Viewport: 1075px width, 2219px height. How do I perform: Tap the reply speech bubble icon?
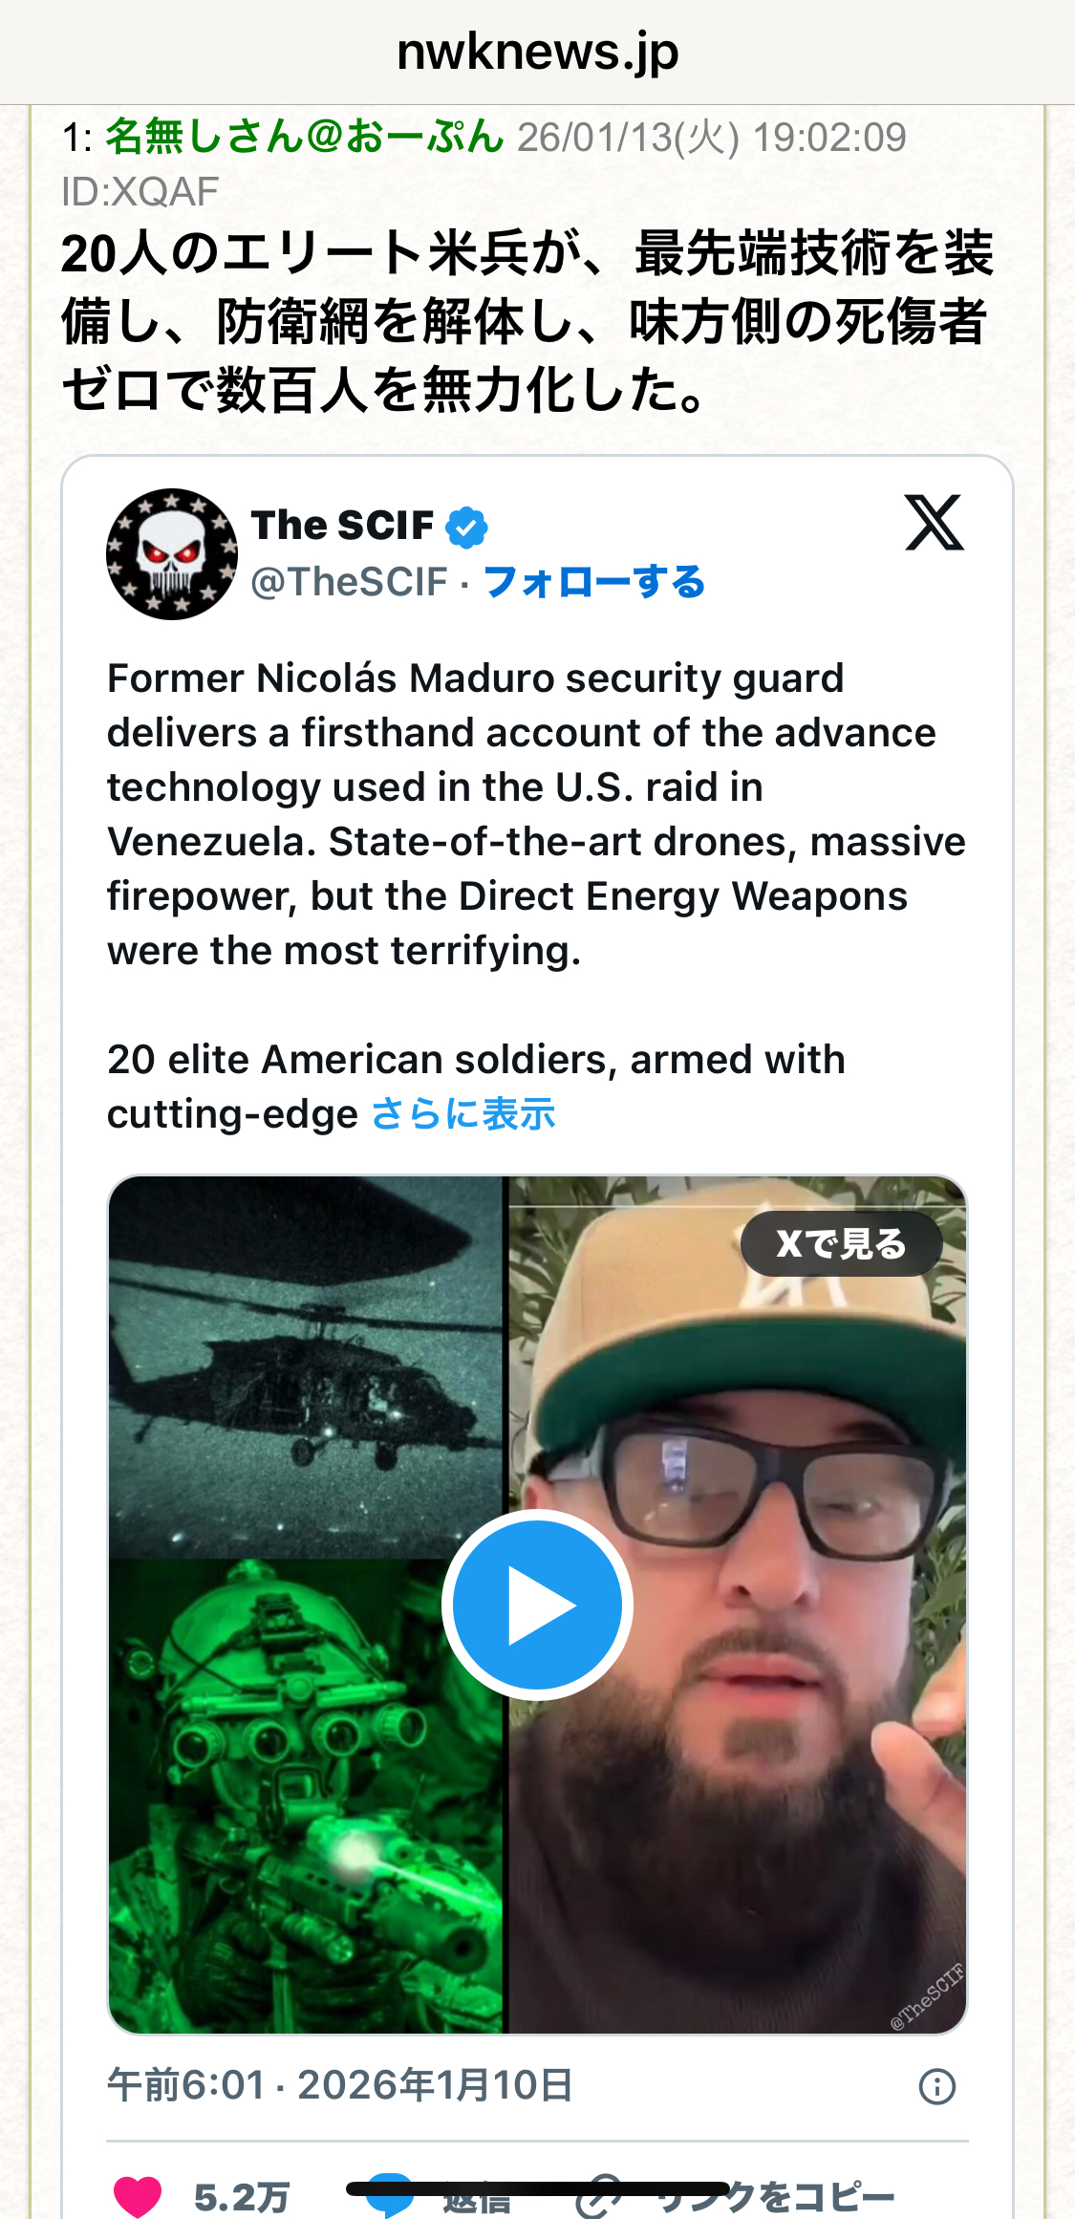click(390, 2196)
